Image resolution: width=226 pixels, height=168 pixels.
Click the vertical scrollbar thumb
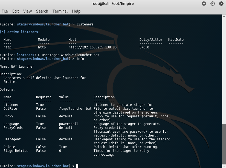[x=224, y=144]
